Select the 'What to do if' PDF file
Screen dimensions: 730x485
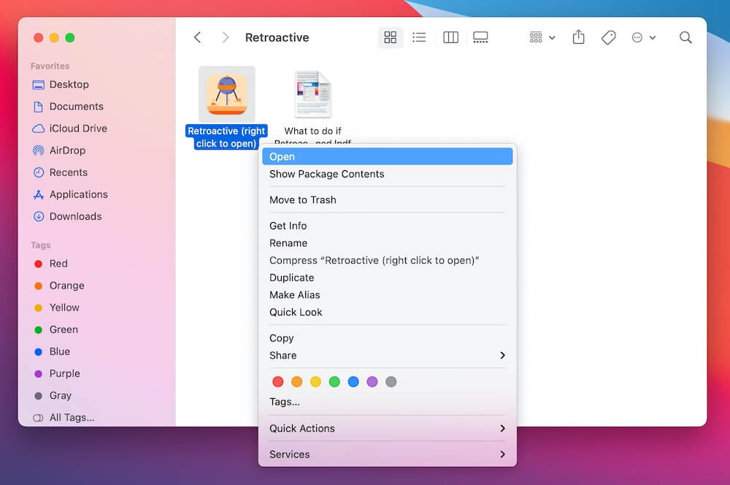click(313, 94)
